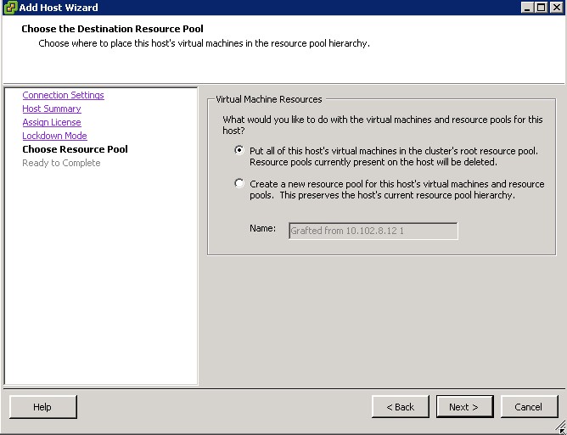Click the VMware icon in the title bar
Screen dimensions: 567x435
coord(9,8)
